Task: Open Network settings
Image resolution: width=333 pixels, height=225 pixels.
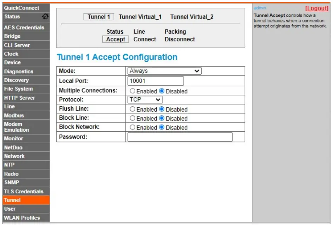Action: point(26,156)
